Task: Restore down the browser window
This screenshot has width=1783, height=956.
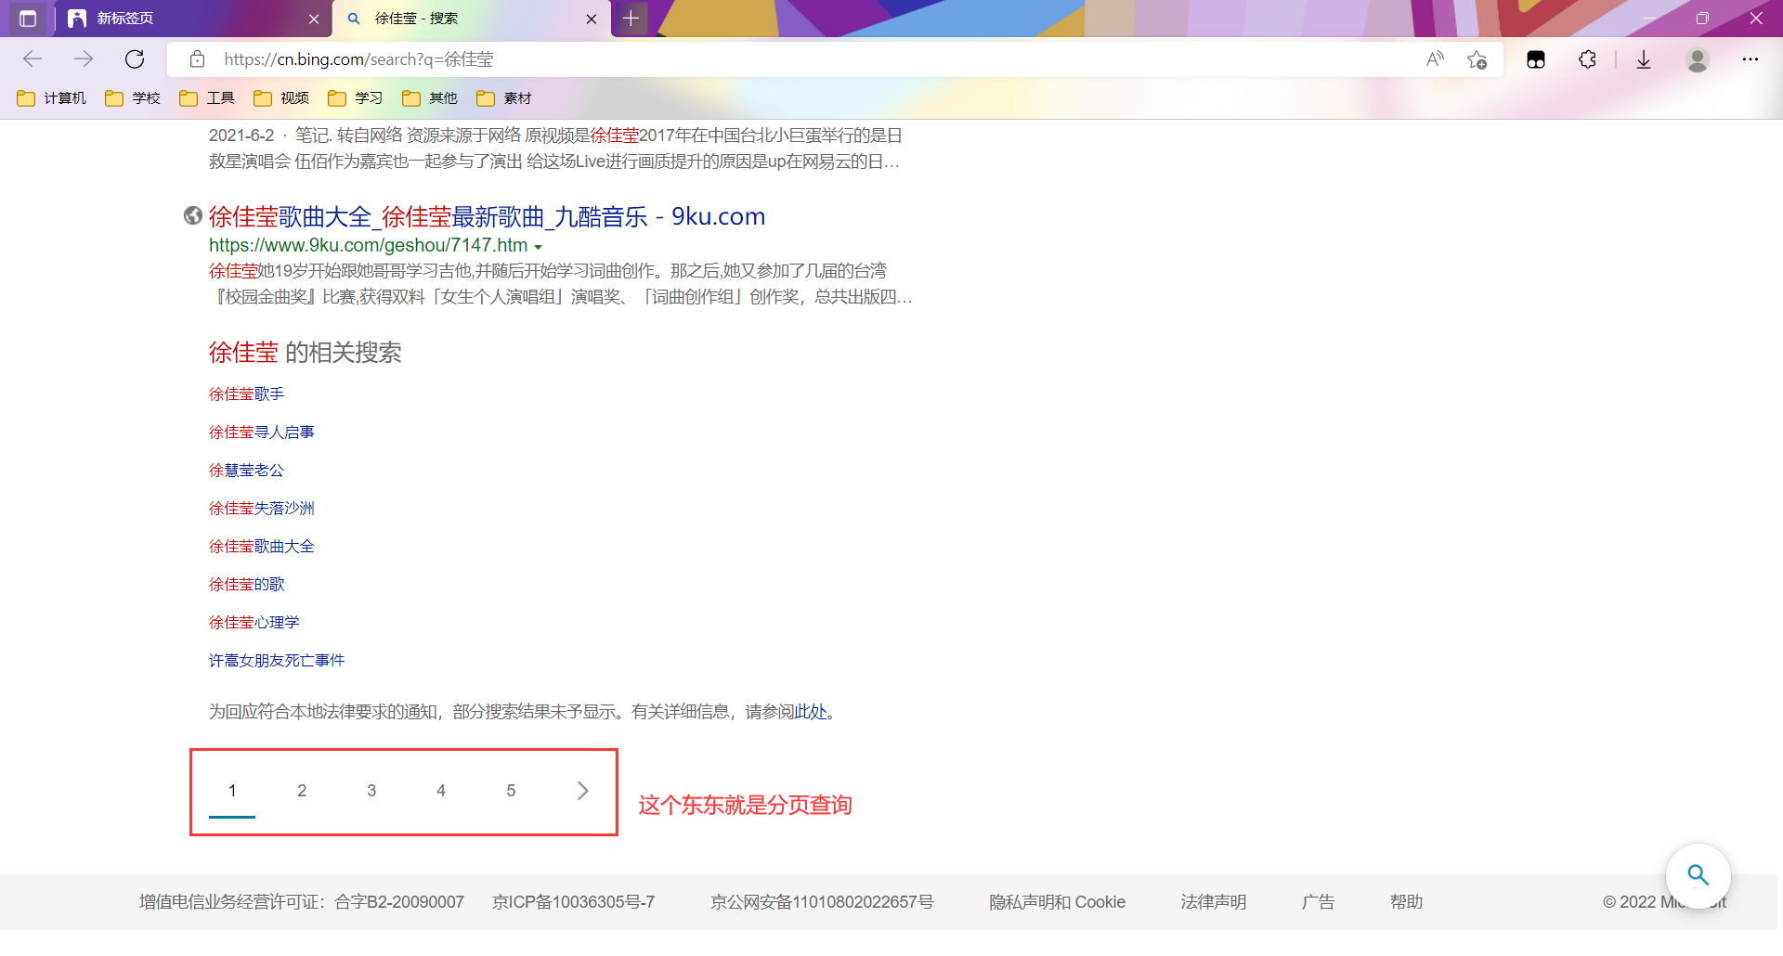Action: [x=1702, y=19]
